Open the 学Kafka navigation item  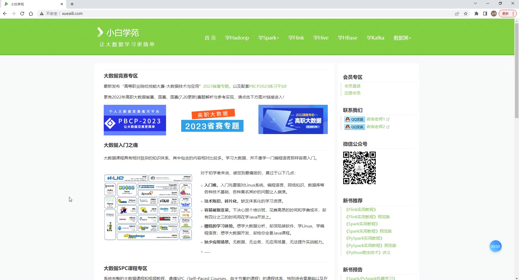click(375, 38)
